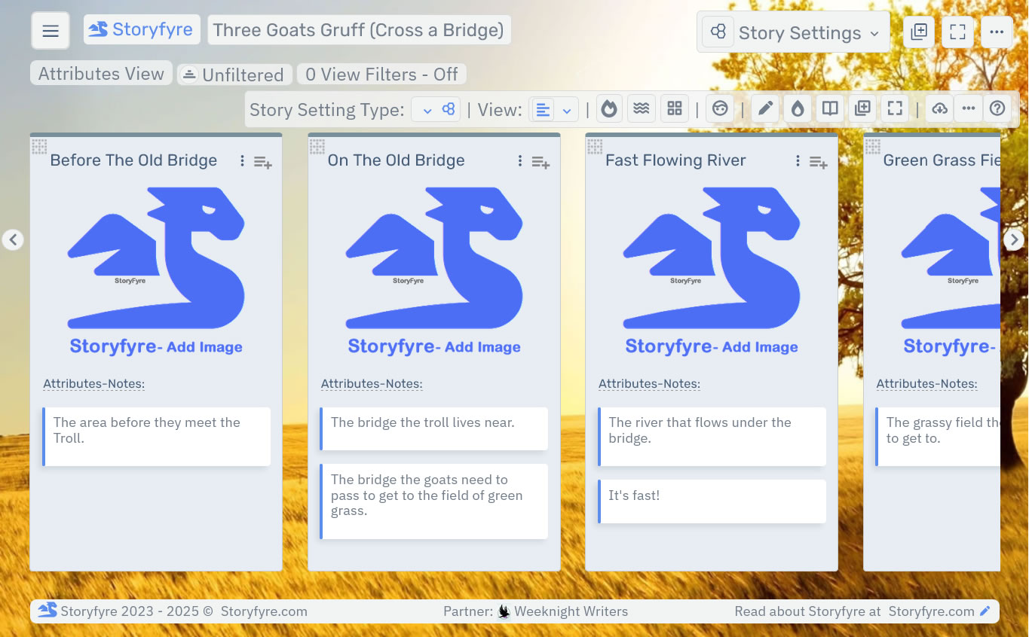Open the View selector dropdown chevron
The image size is (1029, 637).
coord(566,108)
